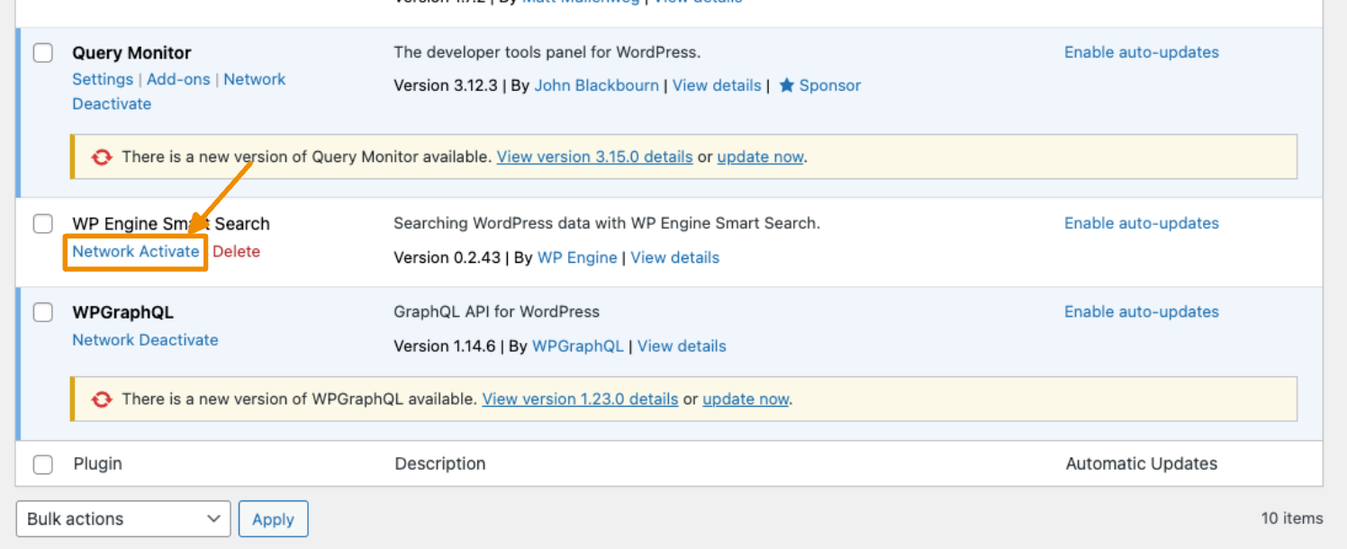Click the update icon in Query Monitor notice
Viewport: 1347px width, 549px height.
102,156
